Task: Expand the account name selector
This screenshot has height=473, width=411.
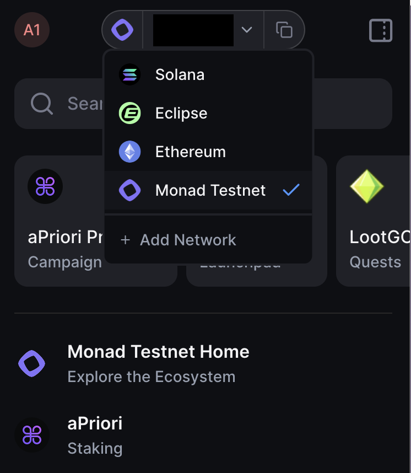Action: coord(203,30)
